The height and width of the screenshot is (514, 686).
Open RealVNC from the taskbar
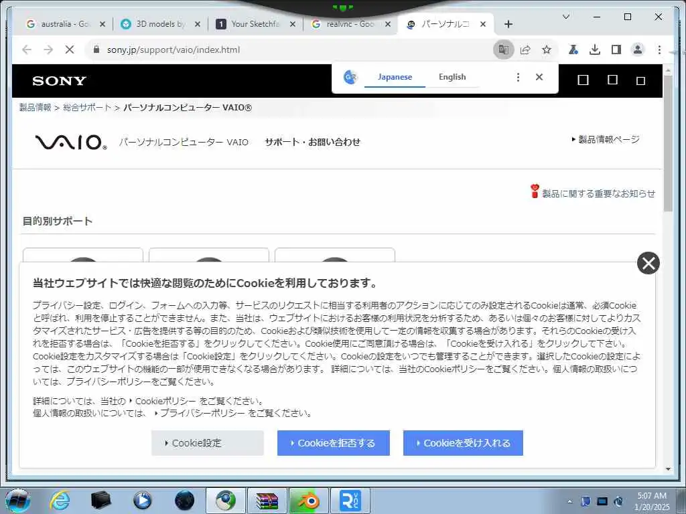tap(350, 501)
